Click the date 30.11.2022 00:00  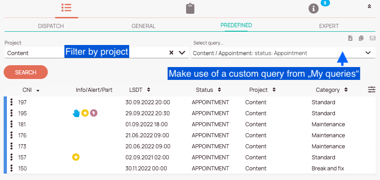(146, 169)
